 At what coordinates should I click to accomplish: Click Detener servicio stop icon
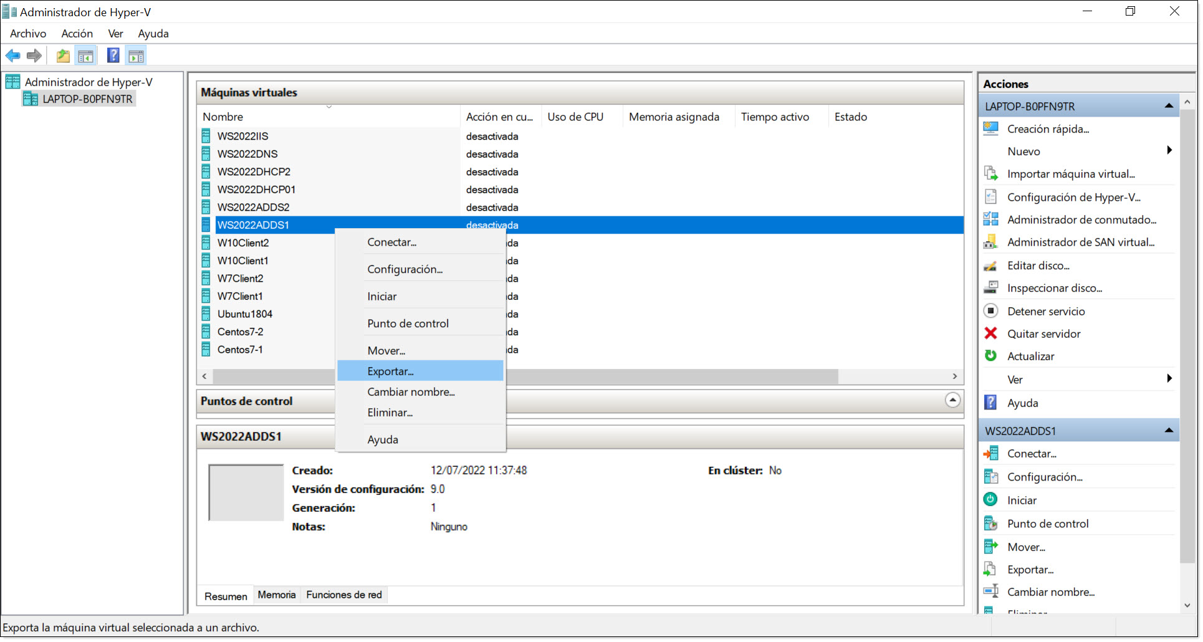coord(990,310)
